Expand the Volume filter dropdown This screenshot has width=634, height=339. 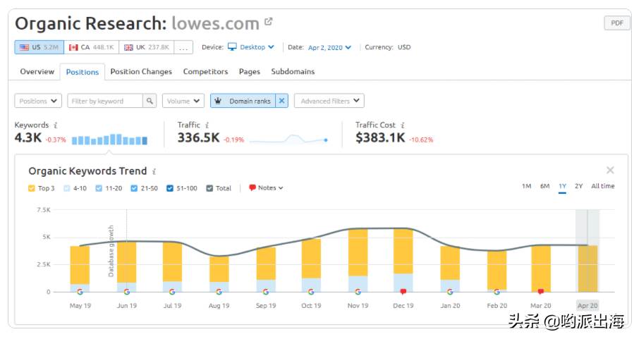pos(183,101)
